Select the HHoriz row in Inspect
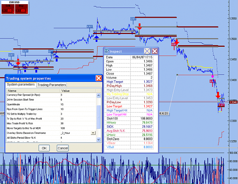The height and width of the screenshot is (184, 238). tap(129, 123)
